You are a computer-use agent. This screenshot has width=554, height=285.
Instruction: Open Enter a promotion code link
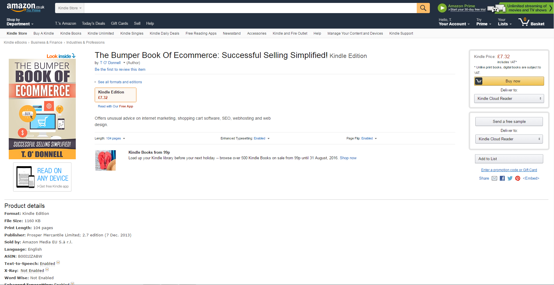(x=509, y=170)
